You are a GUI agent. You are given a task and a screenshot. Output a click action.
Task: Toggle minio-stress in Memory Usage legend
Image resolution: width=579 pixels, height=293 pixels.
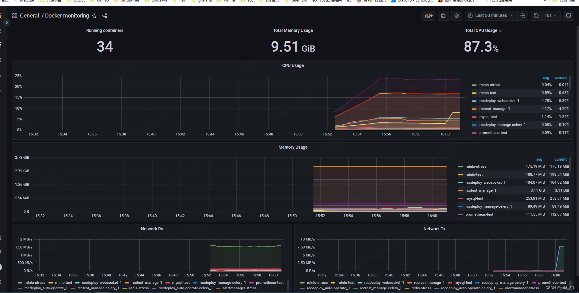(x=476, y=166)
